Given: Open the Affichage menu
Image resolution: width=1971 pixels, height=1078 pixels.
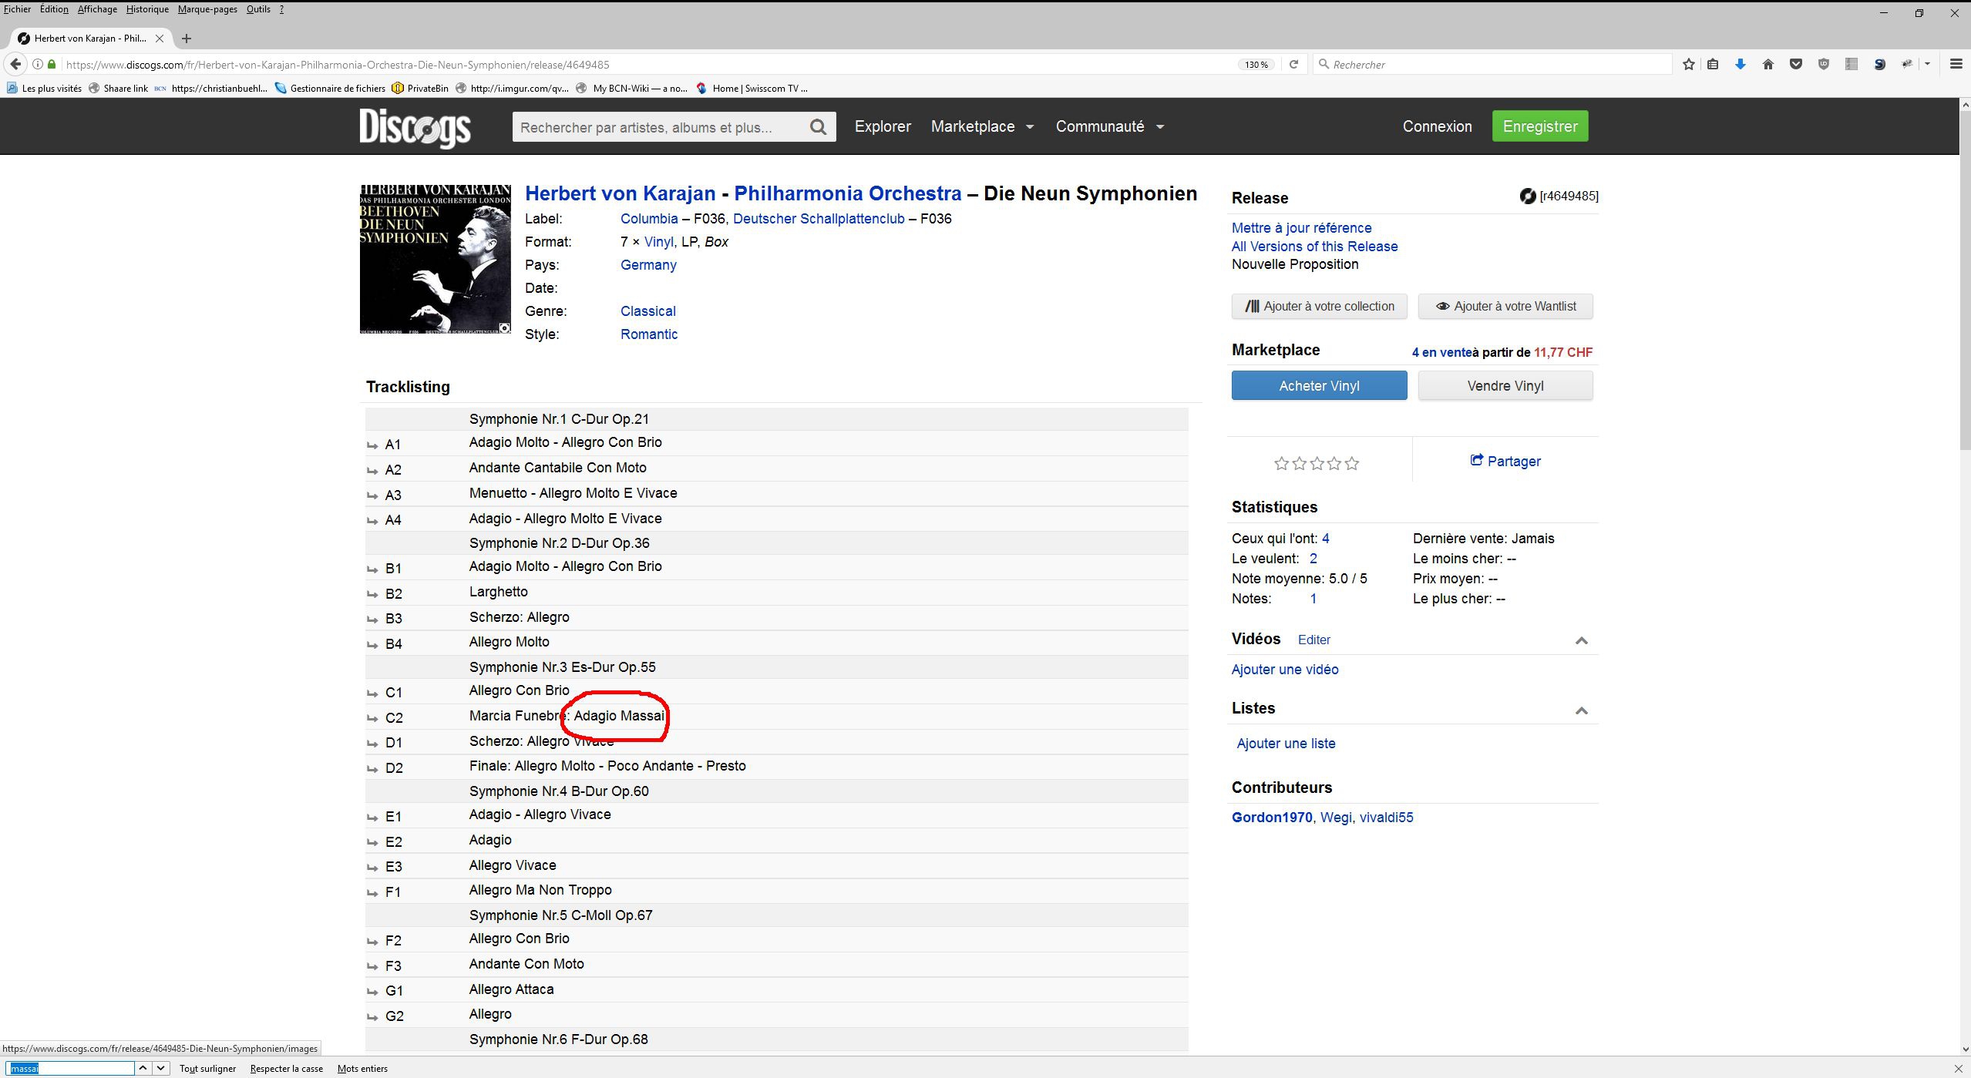Looking at the screenshot, I should (97, 9).
